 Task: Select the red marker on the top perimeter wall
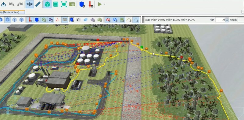tap(98, 40)
